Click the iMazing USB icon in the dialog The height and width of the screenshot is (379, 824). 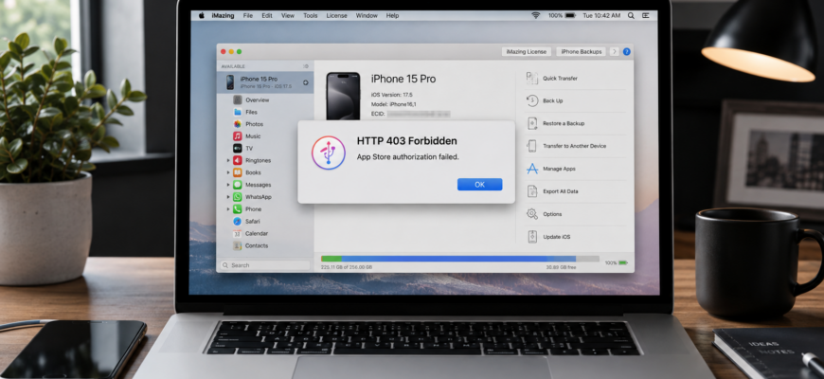[x=329, y=153]
